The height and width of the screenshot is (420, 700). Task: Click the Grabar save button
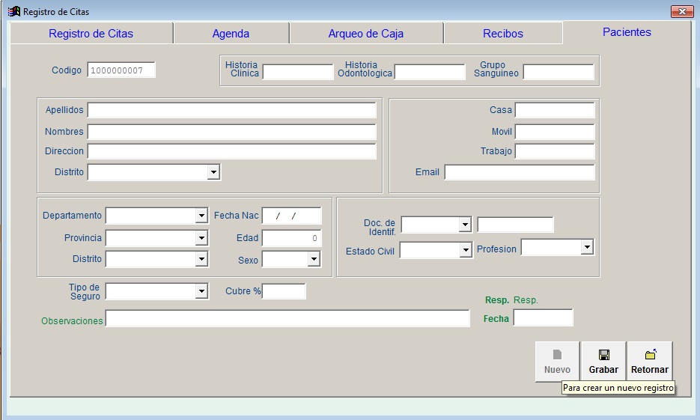coord(603,362)
